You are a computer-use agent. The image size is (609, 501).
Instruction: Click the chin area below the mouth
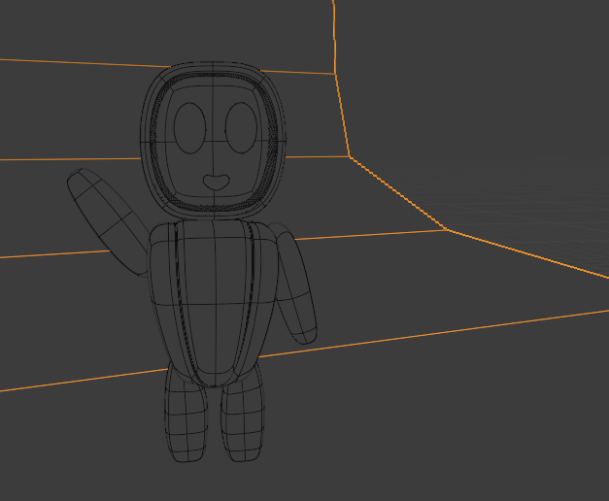(x=214, y=199)
